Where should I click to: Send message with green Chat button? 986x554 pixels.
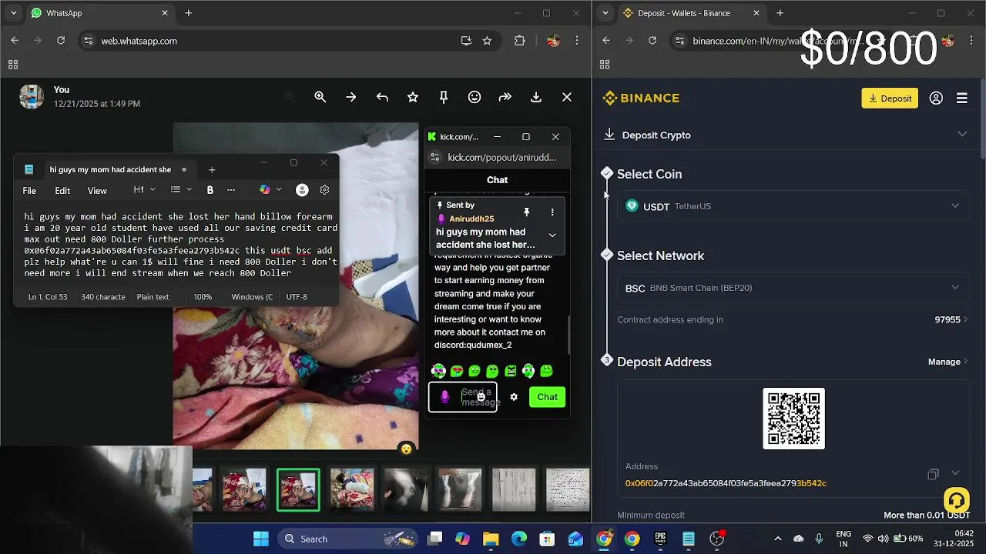pyautogui.click(x=547, y=397)
